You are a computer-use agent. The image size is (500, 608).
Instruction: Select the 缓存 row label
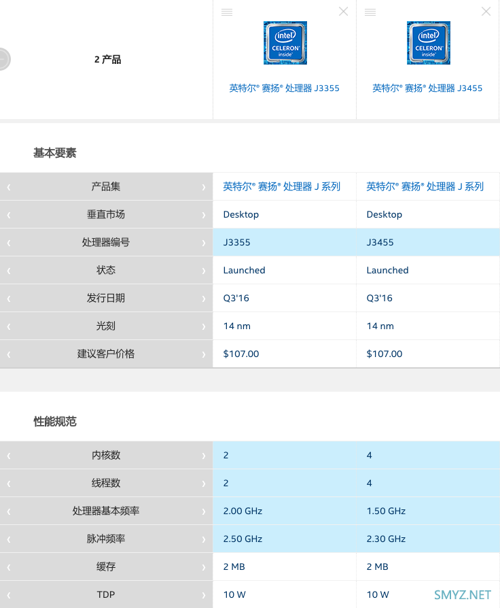pyautogui.click(x=106, y=567)
